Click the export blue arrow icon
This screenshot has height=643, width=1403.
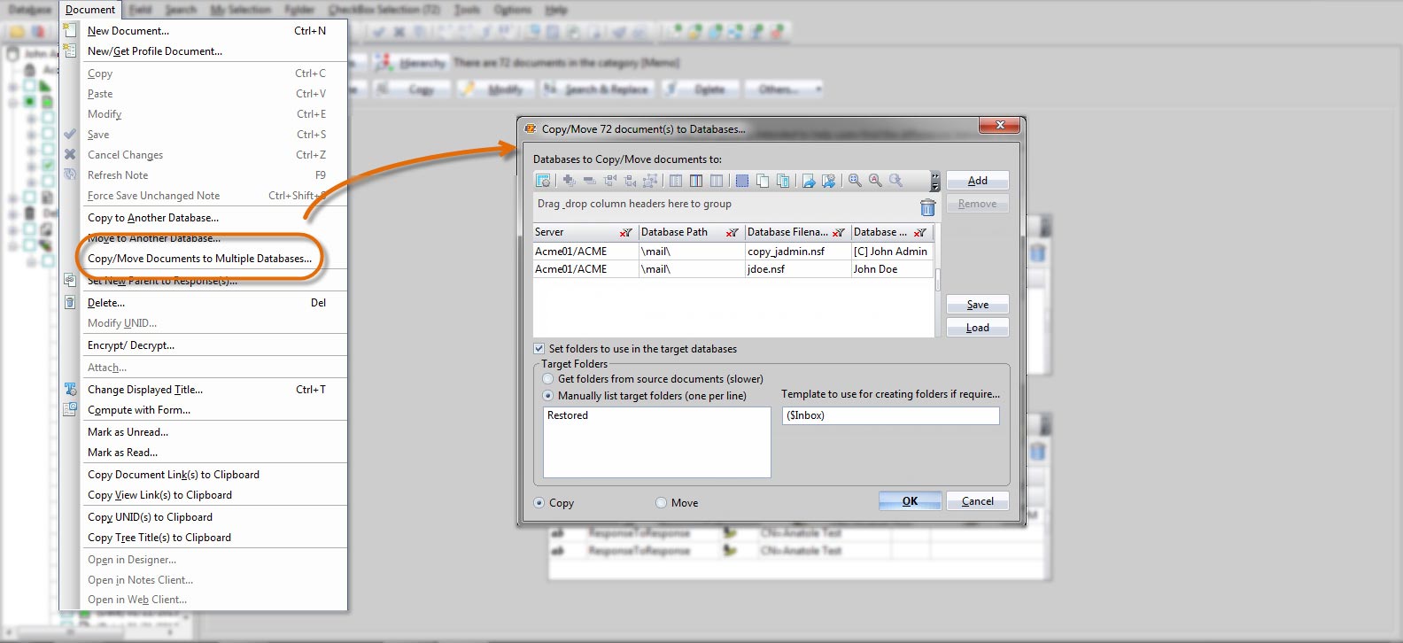(x=809, y=181)
